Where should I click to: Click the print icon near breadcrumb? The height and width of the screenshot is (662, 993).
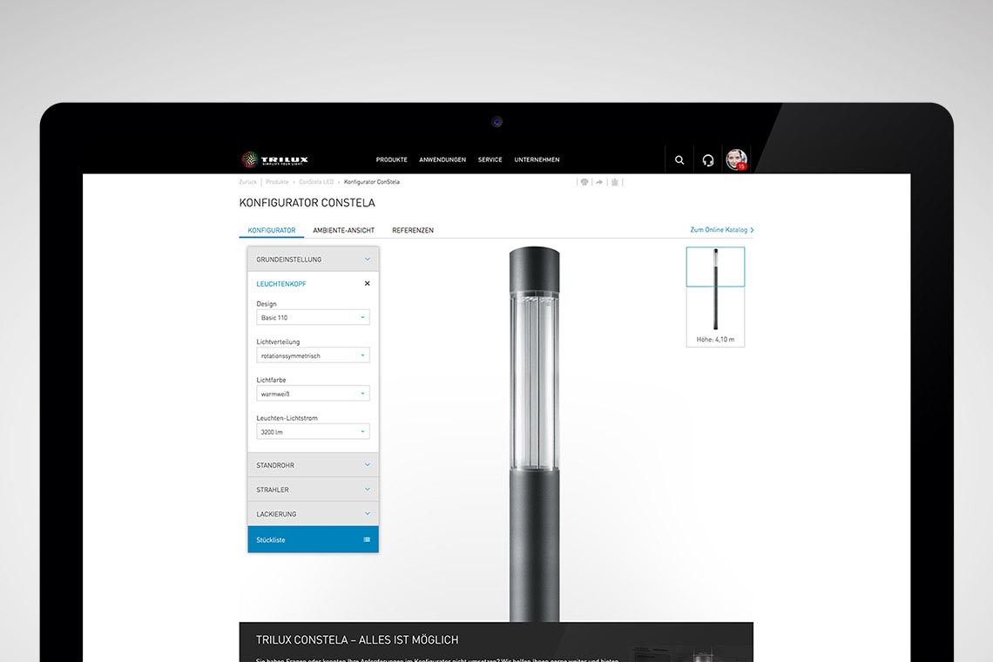[584, 182]
